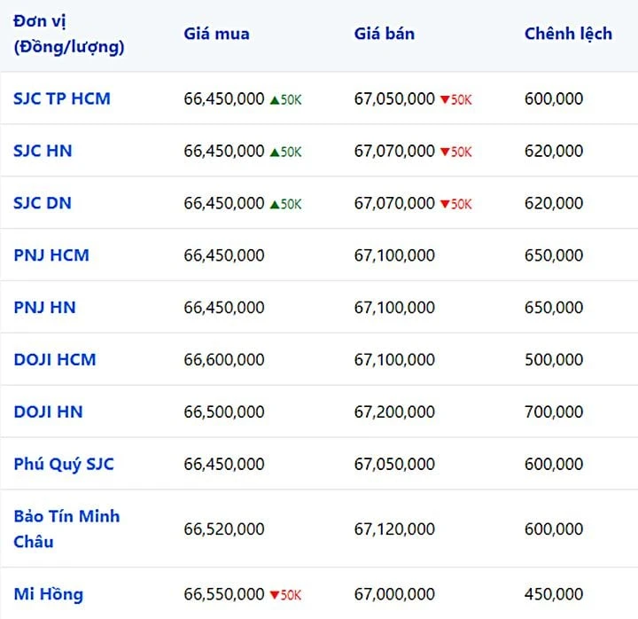Click red down-arrow 50K in SJC HN row

(x=456, y=152)
